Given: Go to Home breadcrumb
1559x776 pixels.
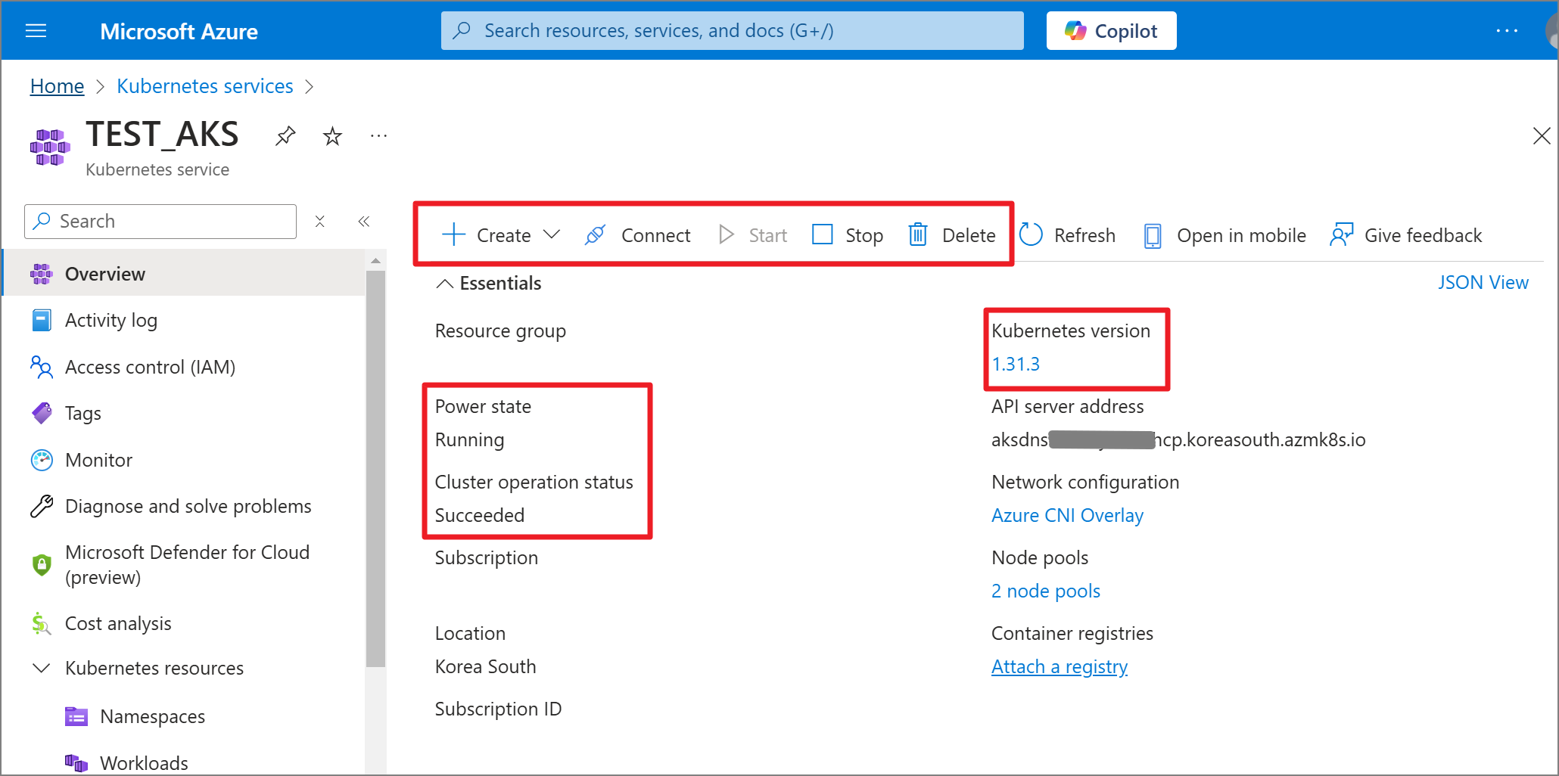Looking at the screenshot, I should point(57,86).
